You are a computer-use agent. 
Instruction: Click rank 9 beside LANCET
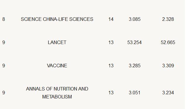4,42
